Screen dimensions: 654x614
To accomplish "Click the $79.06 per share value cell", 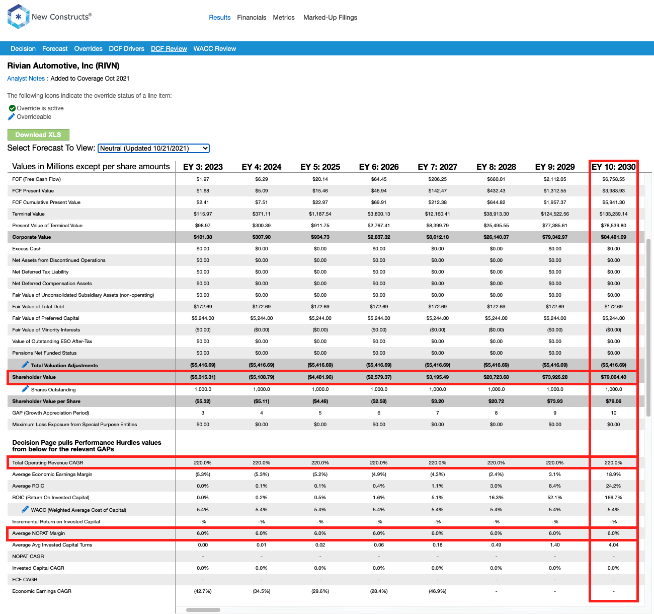I will click(x=613, y=401).
